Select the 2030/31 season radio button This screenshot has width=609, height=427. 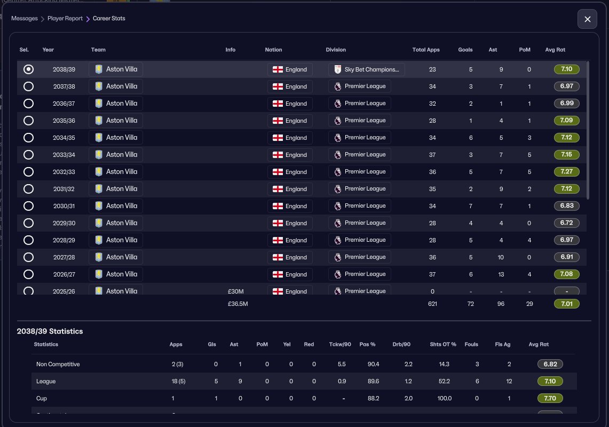28,206
